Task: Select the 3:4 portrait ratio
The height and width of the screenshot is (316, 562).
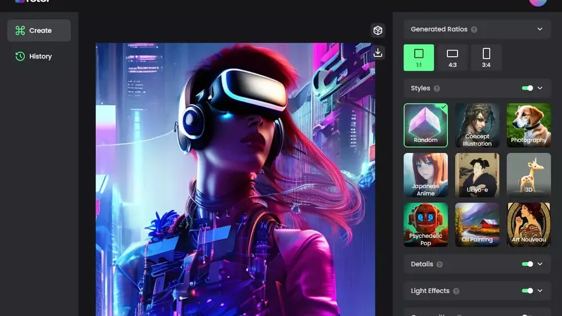Action: (486, 58)
